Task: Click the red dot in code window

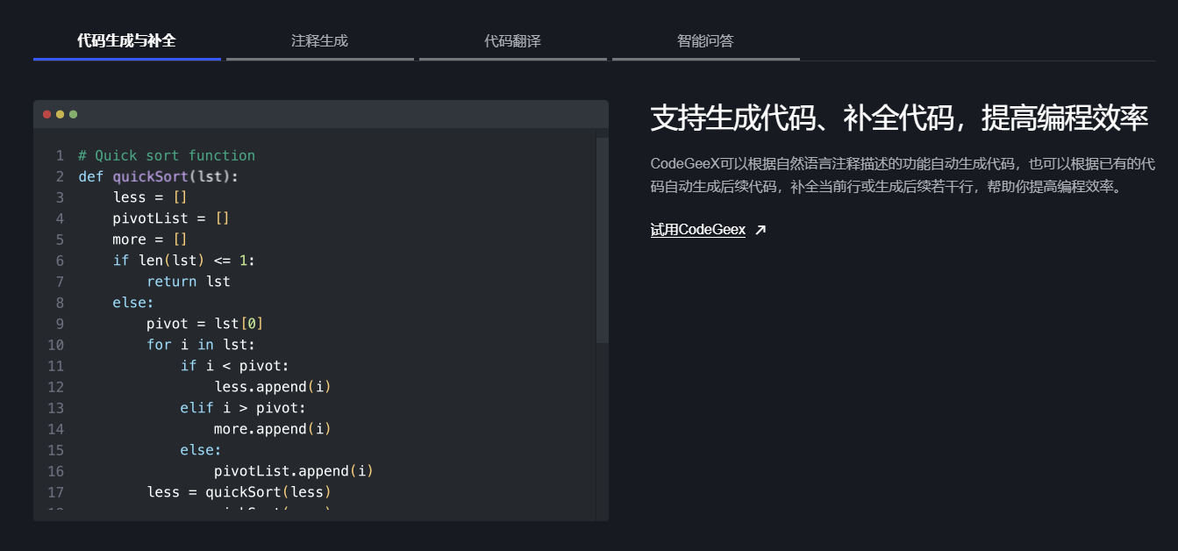Action: click(47, 114)
